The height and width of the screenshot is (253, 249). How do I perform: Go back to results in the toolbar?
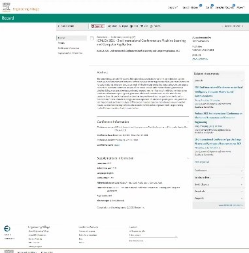tap(66, 26)
